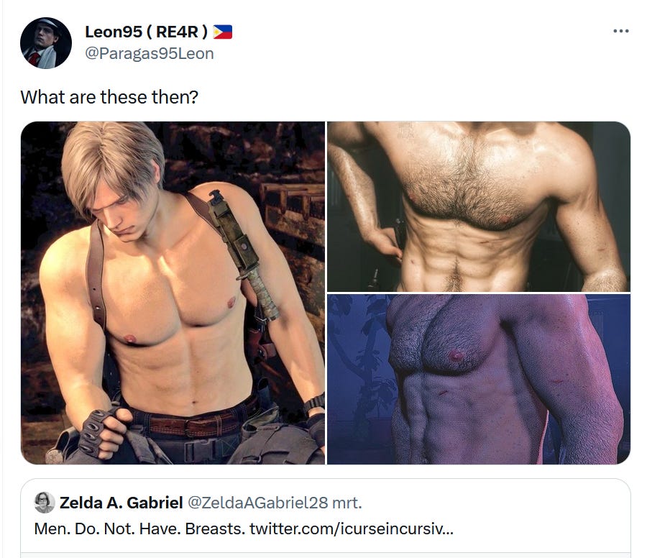Click the 'Men. Do. Not. Have. Breasts.' text
647x558 pixels.
click(140, 529)
